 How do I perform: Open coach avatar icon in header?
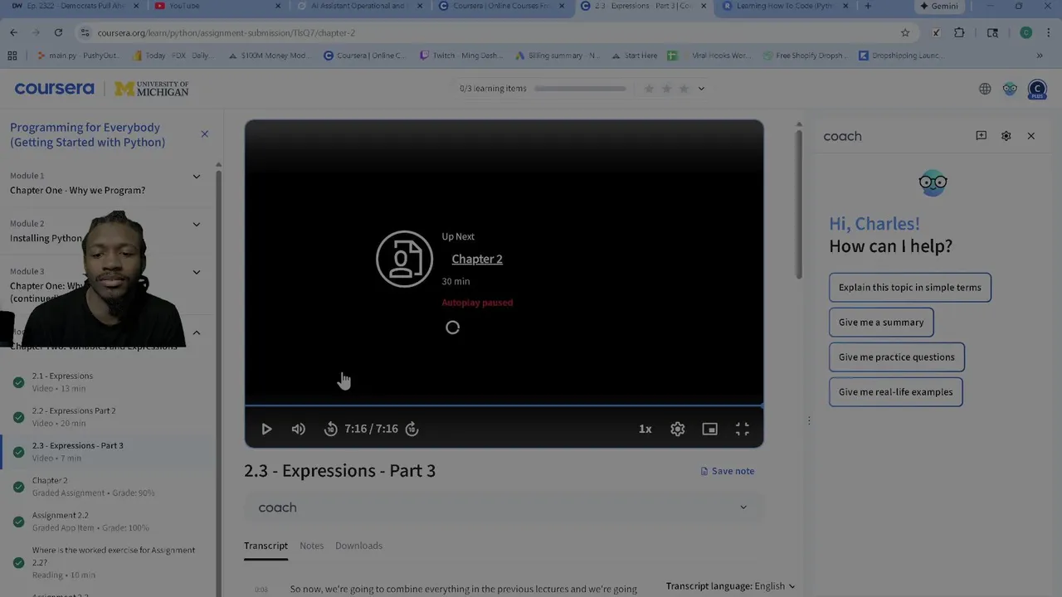pyautogui.click(x=1010, y=89)
